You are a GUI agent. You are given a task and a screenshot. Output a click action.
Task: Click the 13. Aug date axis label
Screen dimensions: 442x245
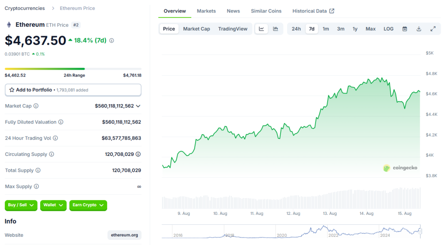330,214
